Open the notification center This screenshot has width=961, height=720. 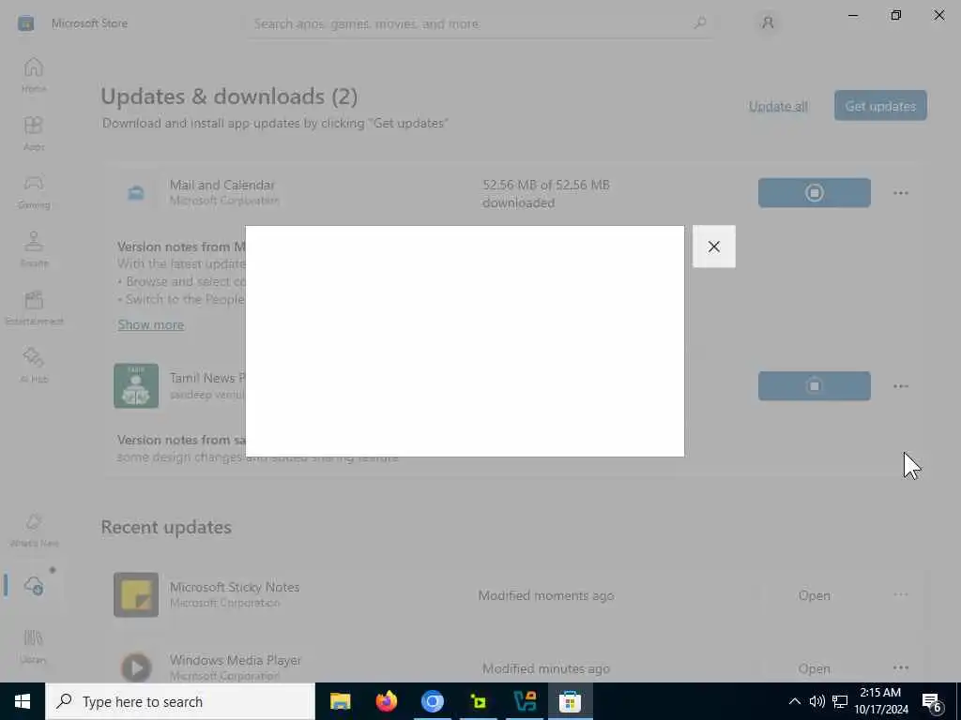click(x=932, y=702)
